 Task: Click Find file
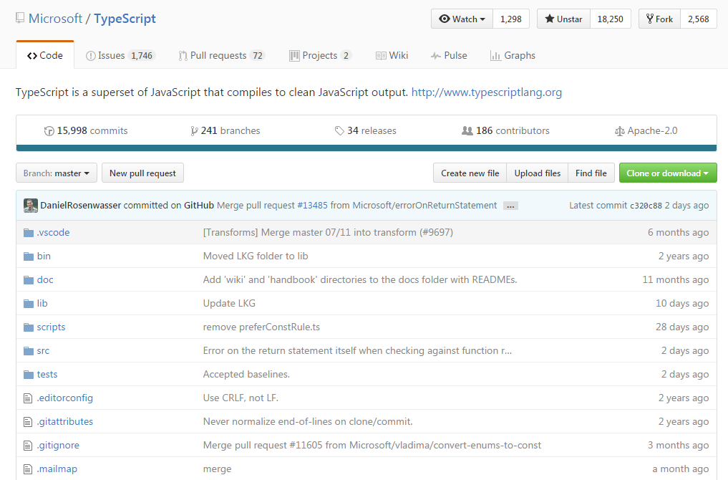click(x=591, y=173)
